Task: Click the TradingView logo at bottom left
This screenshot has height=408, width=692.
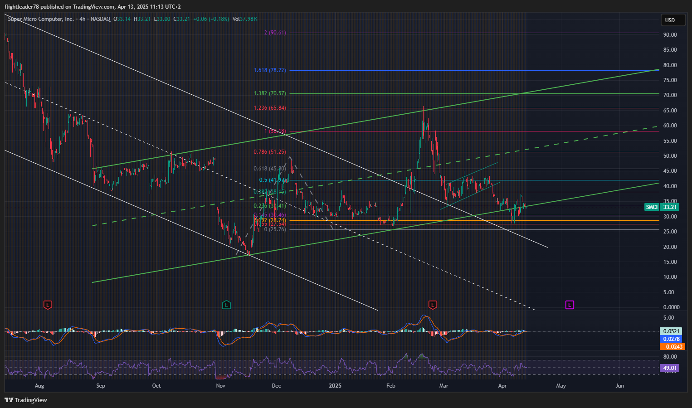Action: (26, 400)
